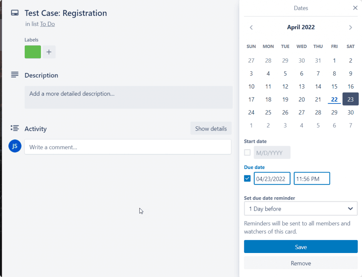The height and width of the screenshot is (277, 362).
Task: Close the Dates popup
Action: (355, 7)
